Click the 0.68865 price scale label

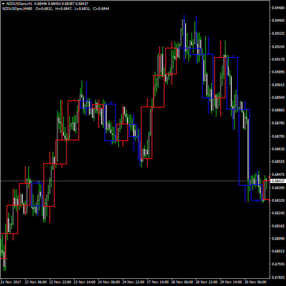(x=278, y=110)
